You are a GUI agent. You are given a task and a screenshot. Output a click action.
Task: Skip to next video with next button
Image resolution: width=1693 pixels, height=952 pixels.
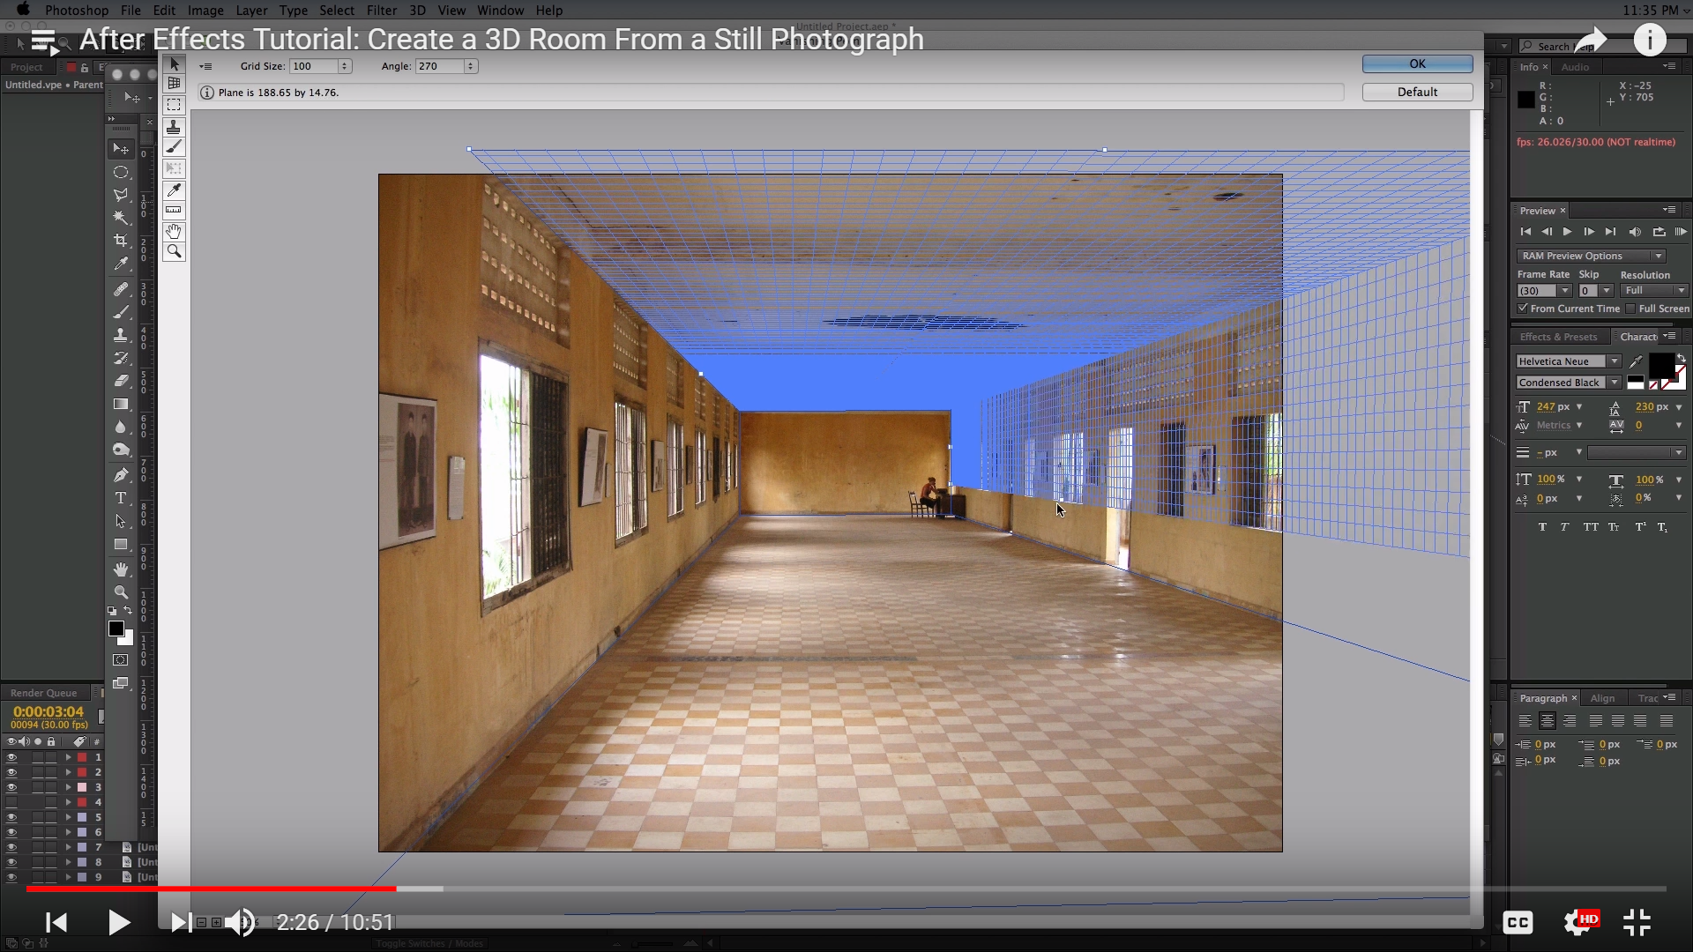[x=180, y=922]
